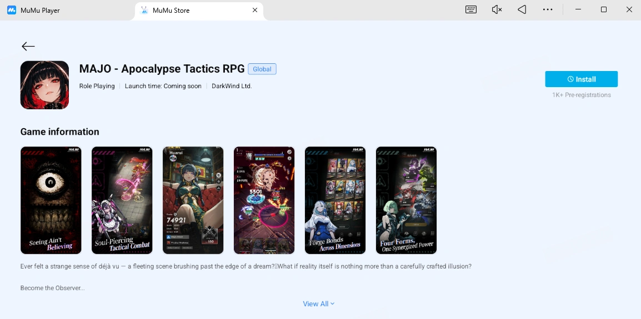The width and height of the screenshot is (641, 319).
Task: Click the Launch time: Coming soon text
Action: tap(163, 86)
